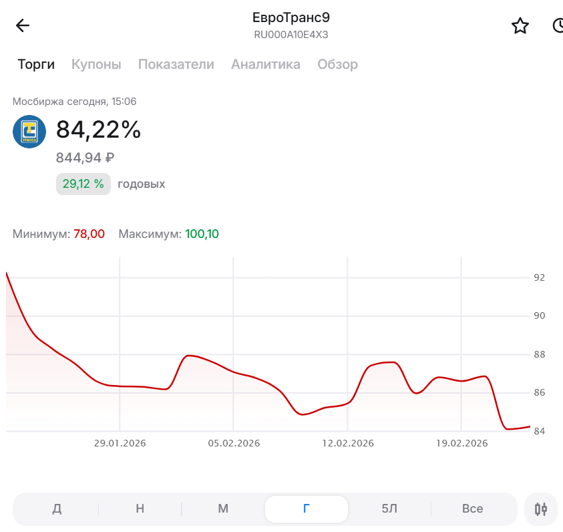The width and height of the screenshot is (563, 532).
Task: Select the Д day period
Action: click(x=57, y=509)
